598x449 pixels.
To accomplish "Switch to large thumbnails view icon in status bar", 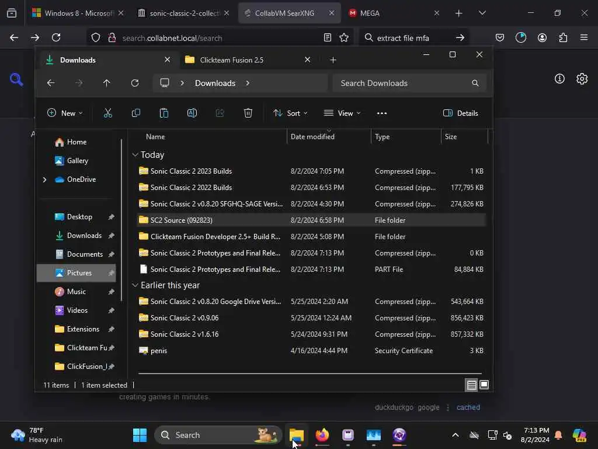I will (x=484, y=385).
